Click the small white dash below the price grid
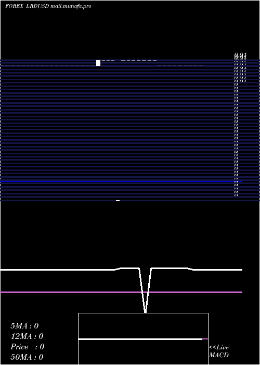Viewport: 260px width, 365px height. 118,200
